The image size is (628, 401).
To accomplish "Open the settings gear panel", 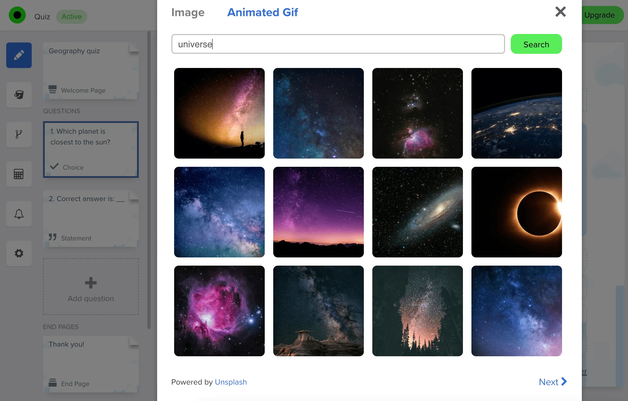I will (x=19, y=253).
